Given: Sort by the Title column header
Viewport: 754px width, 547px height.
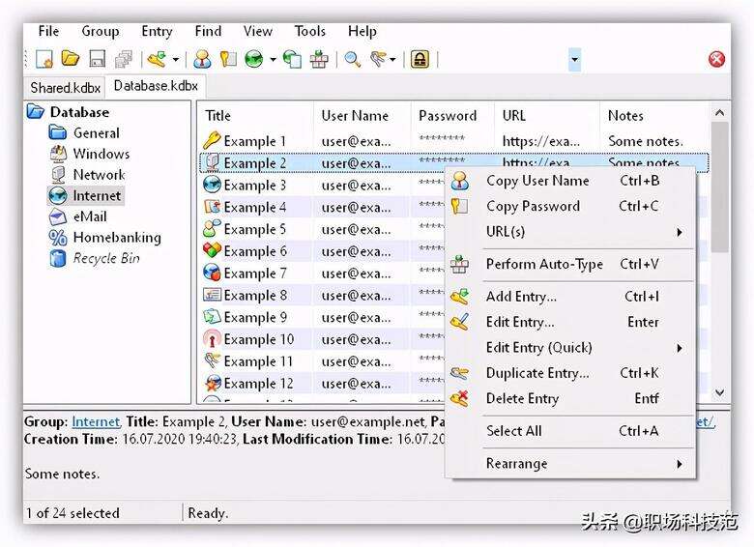Looking at the screenshot, I should pos(255,116).
